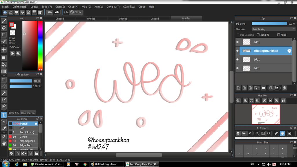Click the share/export icon in toolbar
The image size is (297, 167).
pyautogui.click(x=11, y=12)
